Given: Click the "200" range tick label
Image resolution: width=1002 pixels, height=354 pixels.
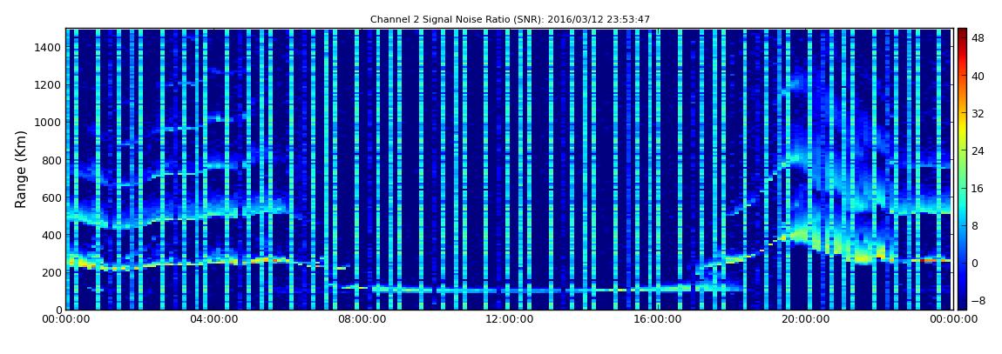Looking at the screenshot, I should click(x=51, y=272).
